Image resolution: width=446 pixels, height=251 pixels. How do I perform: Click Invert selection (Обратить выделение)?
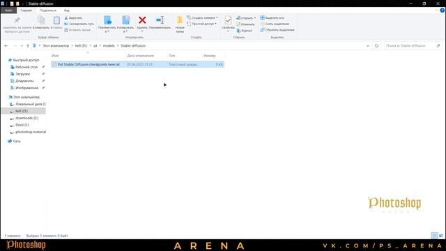(277, 30)
